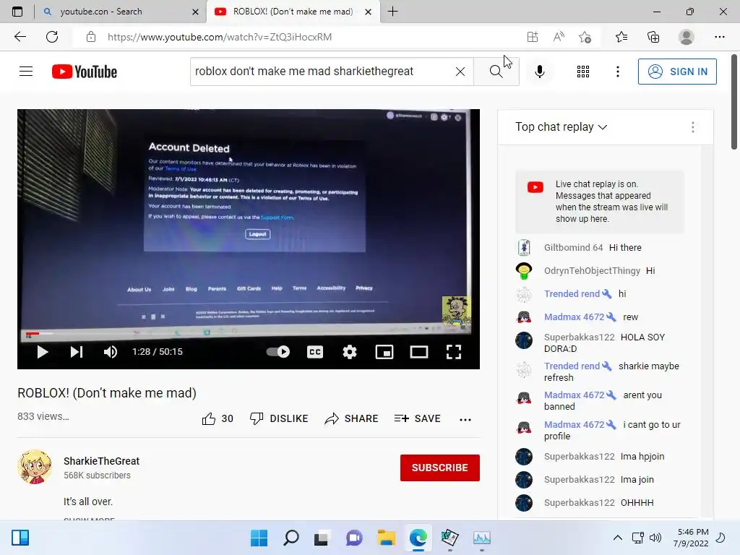Toggle closed captions CC button
This screenshot has height=555, width=740.
pyautogui.click(x=315, y=352)
